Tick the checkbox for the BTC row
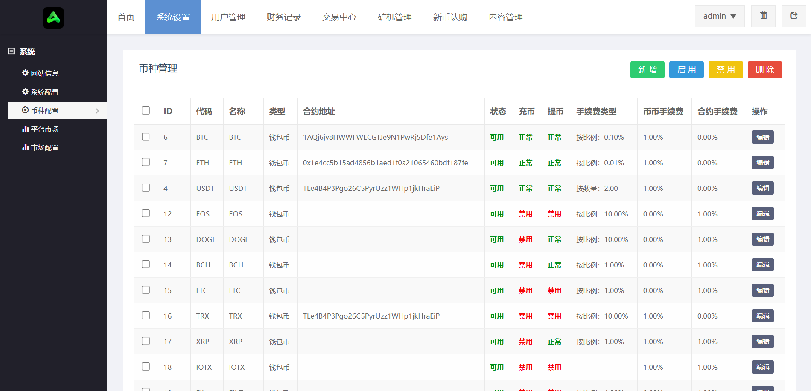Image resolution: width=811 pixels, height=391 pixels. (146, 137)
